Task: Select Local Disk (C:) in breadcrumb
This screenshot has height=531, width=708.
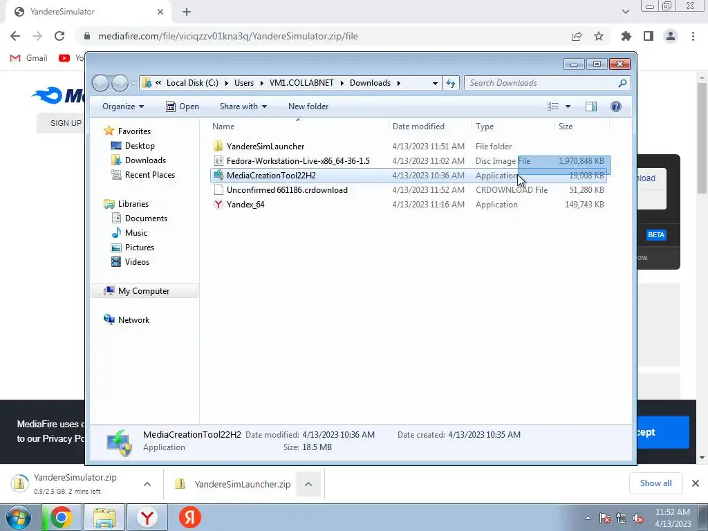Action: point(192,83)
